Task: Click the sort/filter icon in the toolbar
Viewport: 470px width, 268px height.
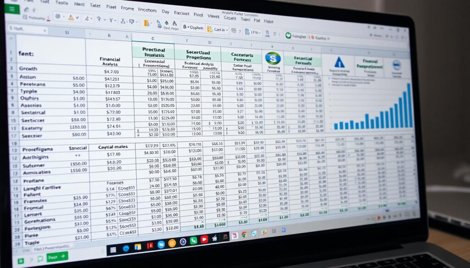Action: pyautogui.click(x=112, y=20)
